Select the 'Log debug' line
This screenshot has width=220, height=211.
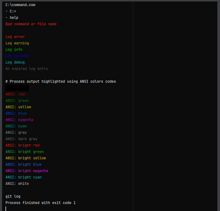[x=15, y=62]
